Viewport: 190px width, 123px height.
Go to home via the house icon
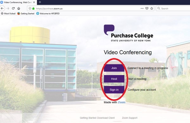(19, 9)
